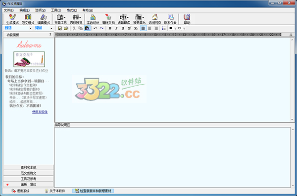Expand the 拼音工具 dropdown
This screenshot has height=196, width=297.
pyautogui.click(x=65, y=17)
